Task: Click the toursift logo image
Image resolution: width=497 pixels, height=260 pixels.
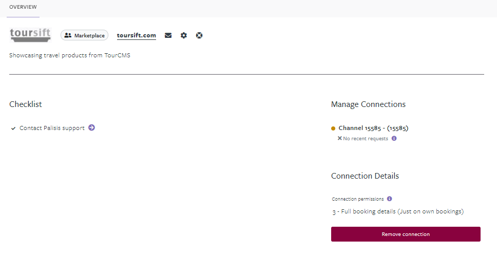Action: coord(30,35)
